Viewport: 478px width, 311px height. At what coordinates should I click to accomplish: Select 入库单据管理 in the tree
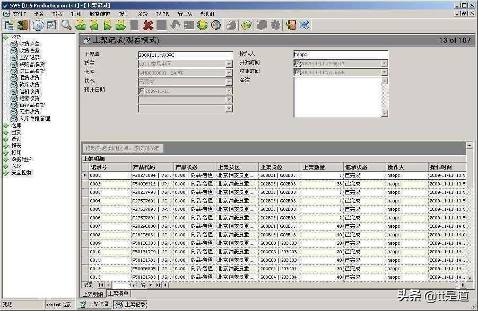click(35, 118)
